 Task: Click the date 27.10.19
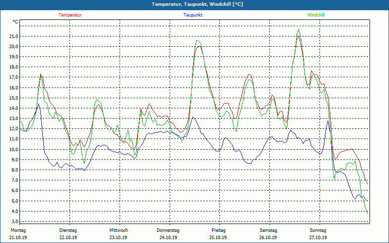pos(318,238)
